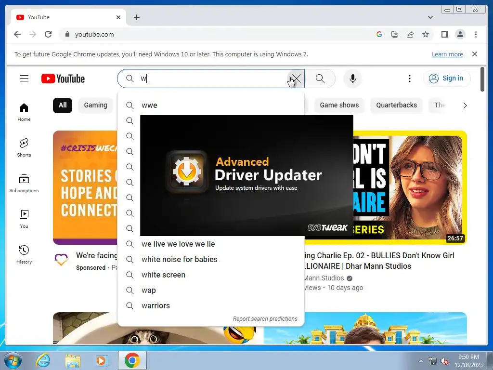Open the Chrome three-dot menu

[476, 34]
